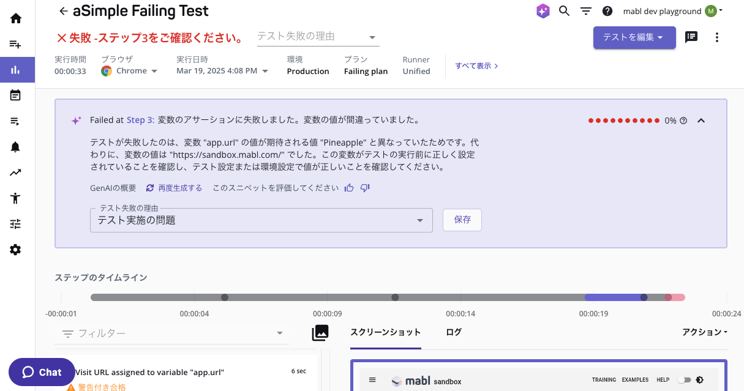Save the failure reason with the 保存 button
The image size is (744, 391).
coord(462,220)
